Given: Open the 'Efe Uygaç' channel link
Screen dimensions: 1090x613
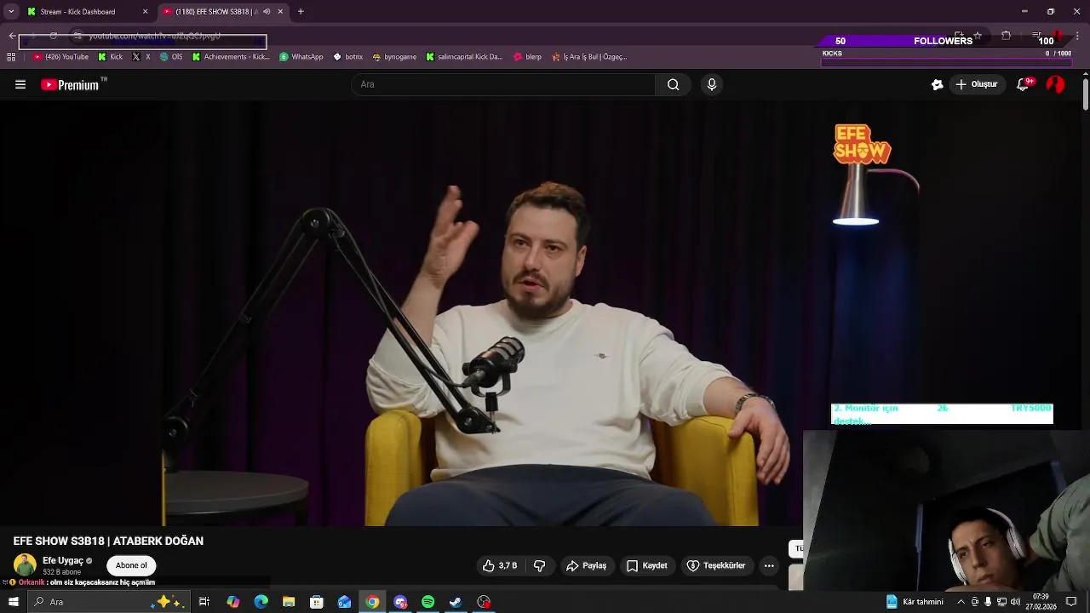Looking at the screenshot, I should [x=63, y=561].
